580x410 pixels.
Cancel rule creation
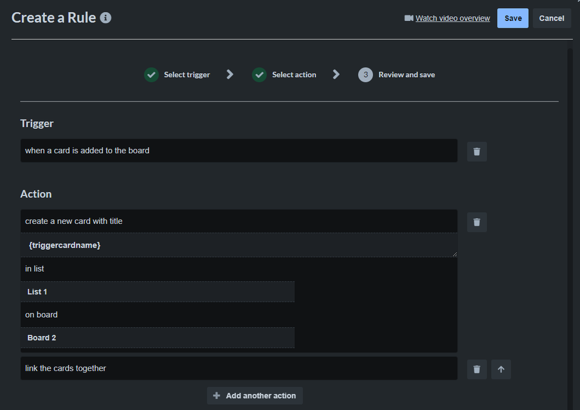(552, 18)
